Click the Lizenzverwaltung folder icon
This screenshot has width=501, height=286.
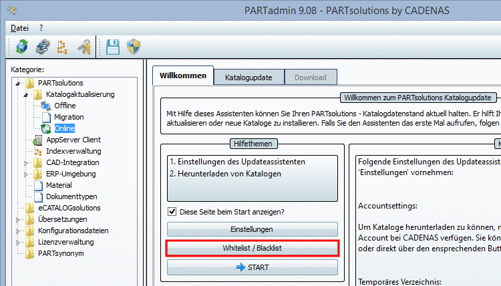29,242
